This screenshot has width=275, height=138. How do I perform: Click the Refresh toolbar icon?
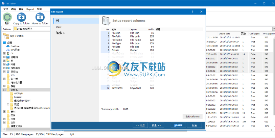pyautogui.click(x=7, y=17)
